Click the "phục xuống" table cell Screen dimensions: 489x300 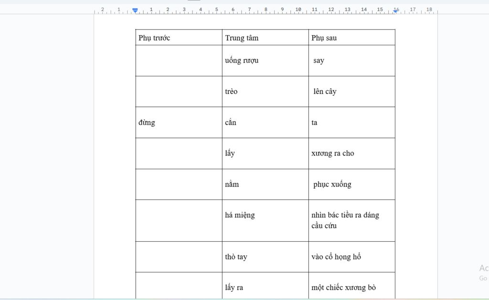pyautogui.click(x=332, y=184)
